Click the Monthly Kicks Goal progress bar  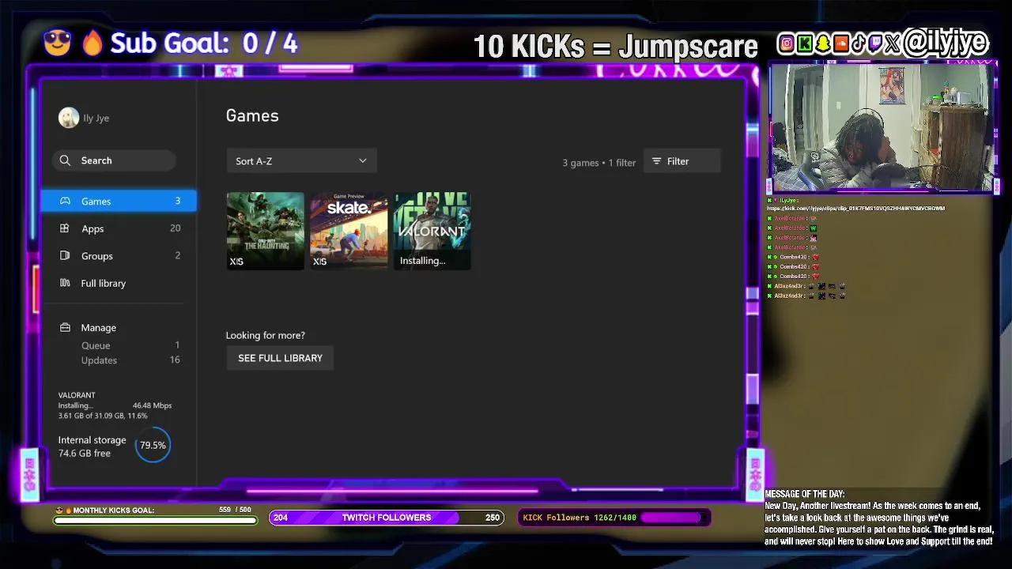click(x=156, y=520)
